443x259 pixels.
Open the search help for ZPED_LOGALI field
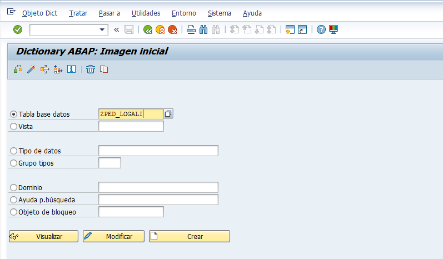click(x=168, y=114)
